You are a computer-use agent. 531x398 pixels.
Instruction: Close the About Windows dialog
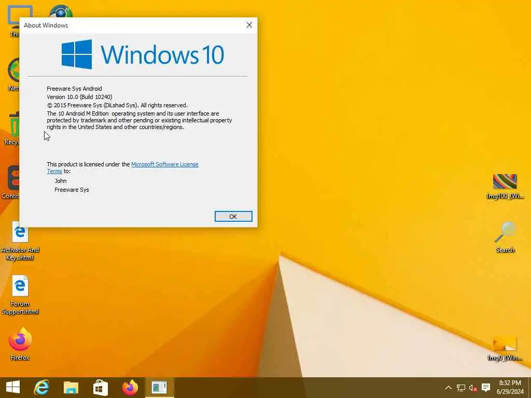[x=249, y=25]
